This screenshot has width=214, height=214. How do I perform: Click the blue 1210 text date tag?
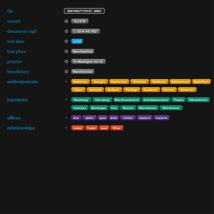click(77, 41)
